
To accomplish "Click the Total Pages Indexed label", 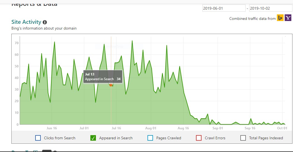I will tap(266, 138).
